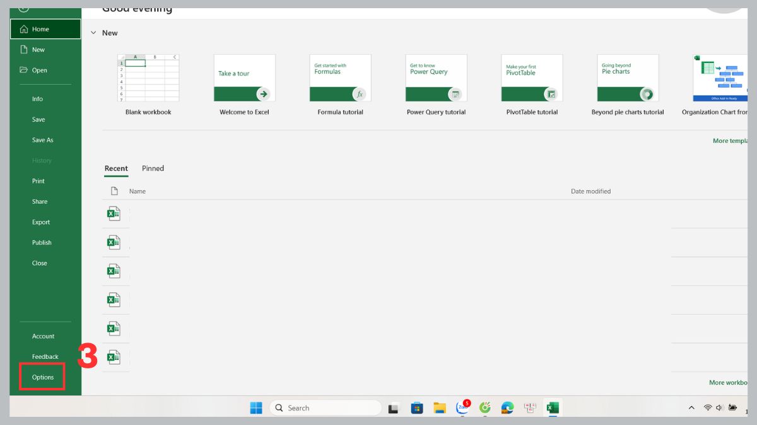Collapse the New templates section chevron

click(x=93, y=33)
